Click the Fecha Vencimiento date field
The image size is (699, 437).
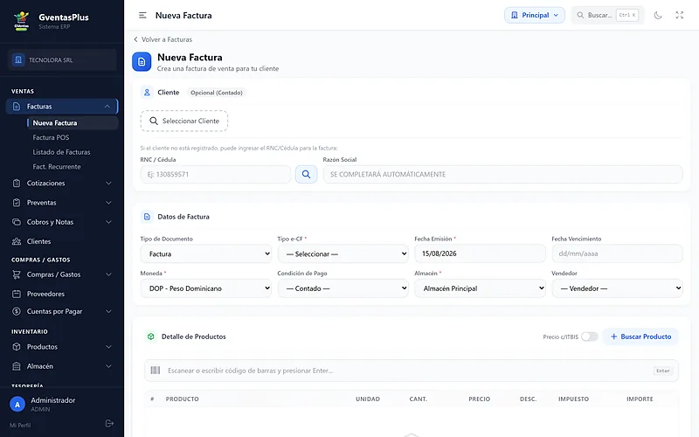(617, 253)
